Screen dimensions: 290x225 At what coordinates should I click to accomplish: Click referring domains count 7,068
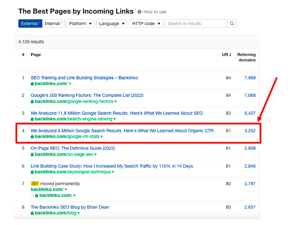[250, 95]
